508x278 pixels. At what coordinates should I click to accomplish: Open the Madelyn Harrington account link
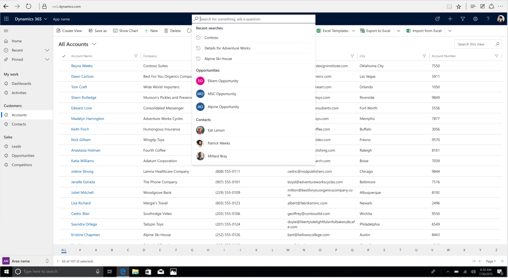point(87,119)
